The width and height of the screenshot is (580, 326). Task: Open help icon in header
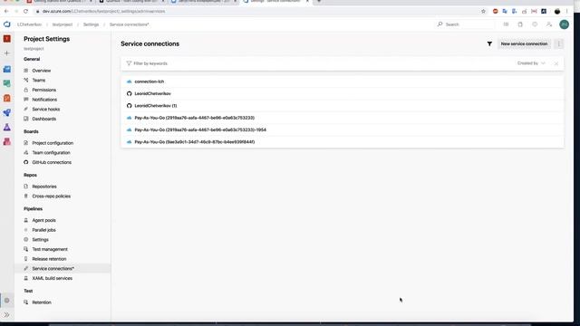535,24
